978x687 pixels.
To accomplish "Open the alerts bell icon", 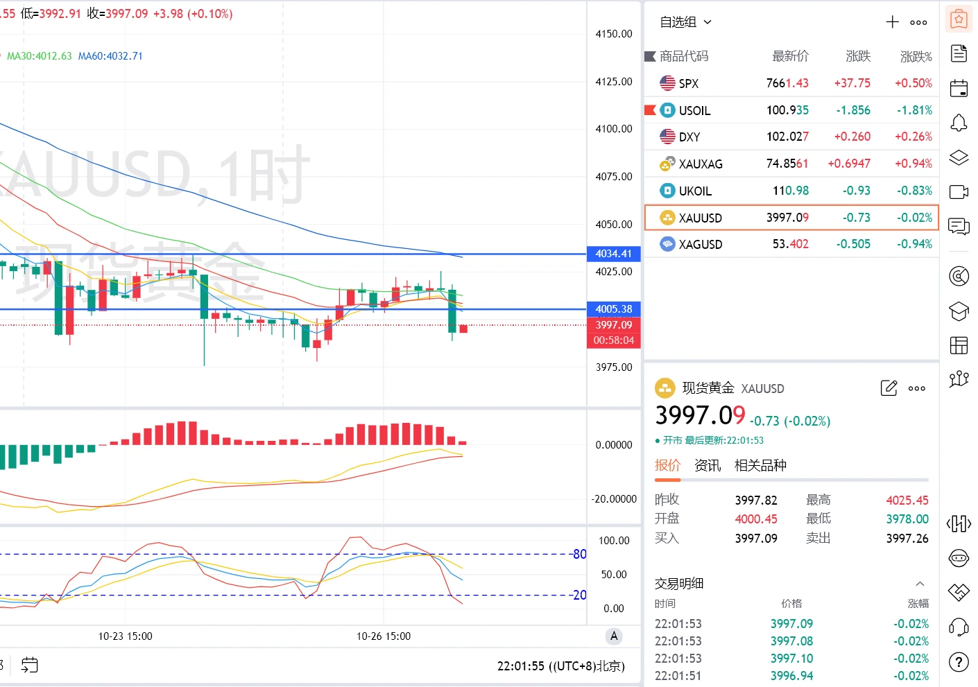I will tap(959, 123).
